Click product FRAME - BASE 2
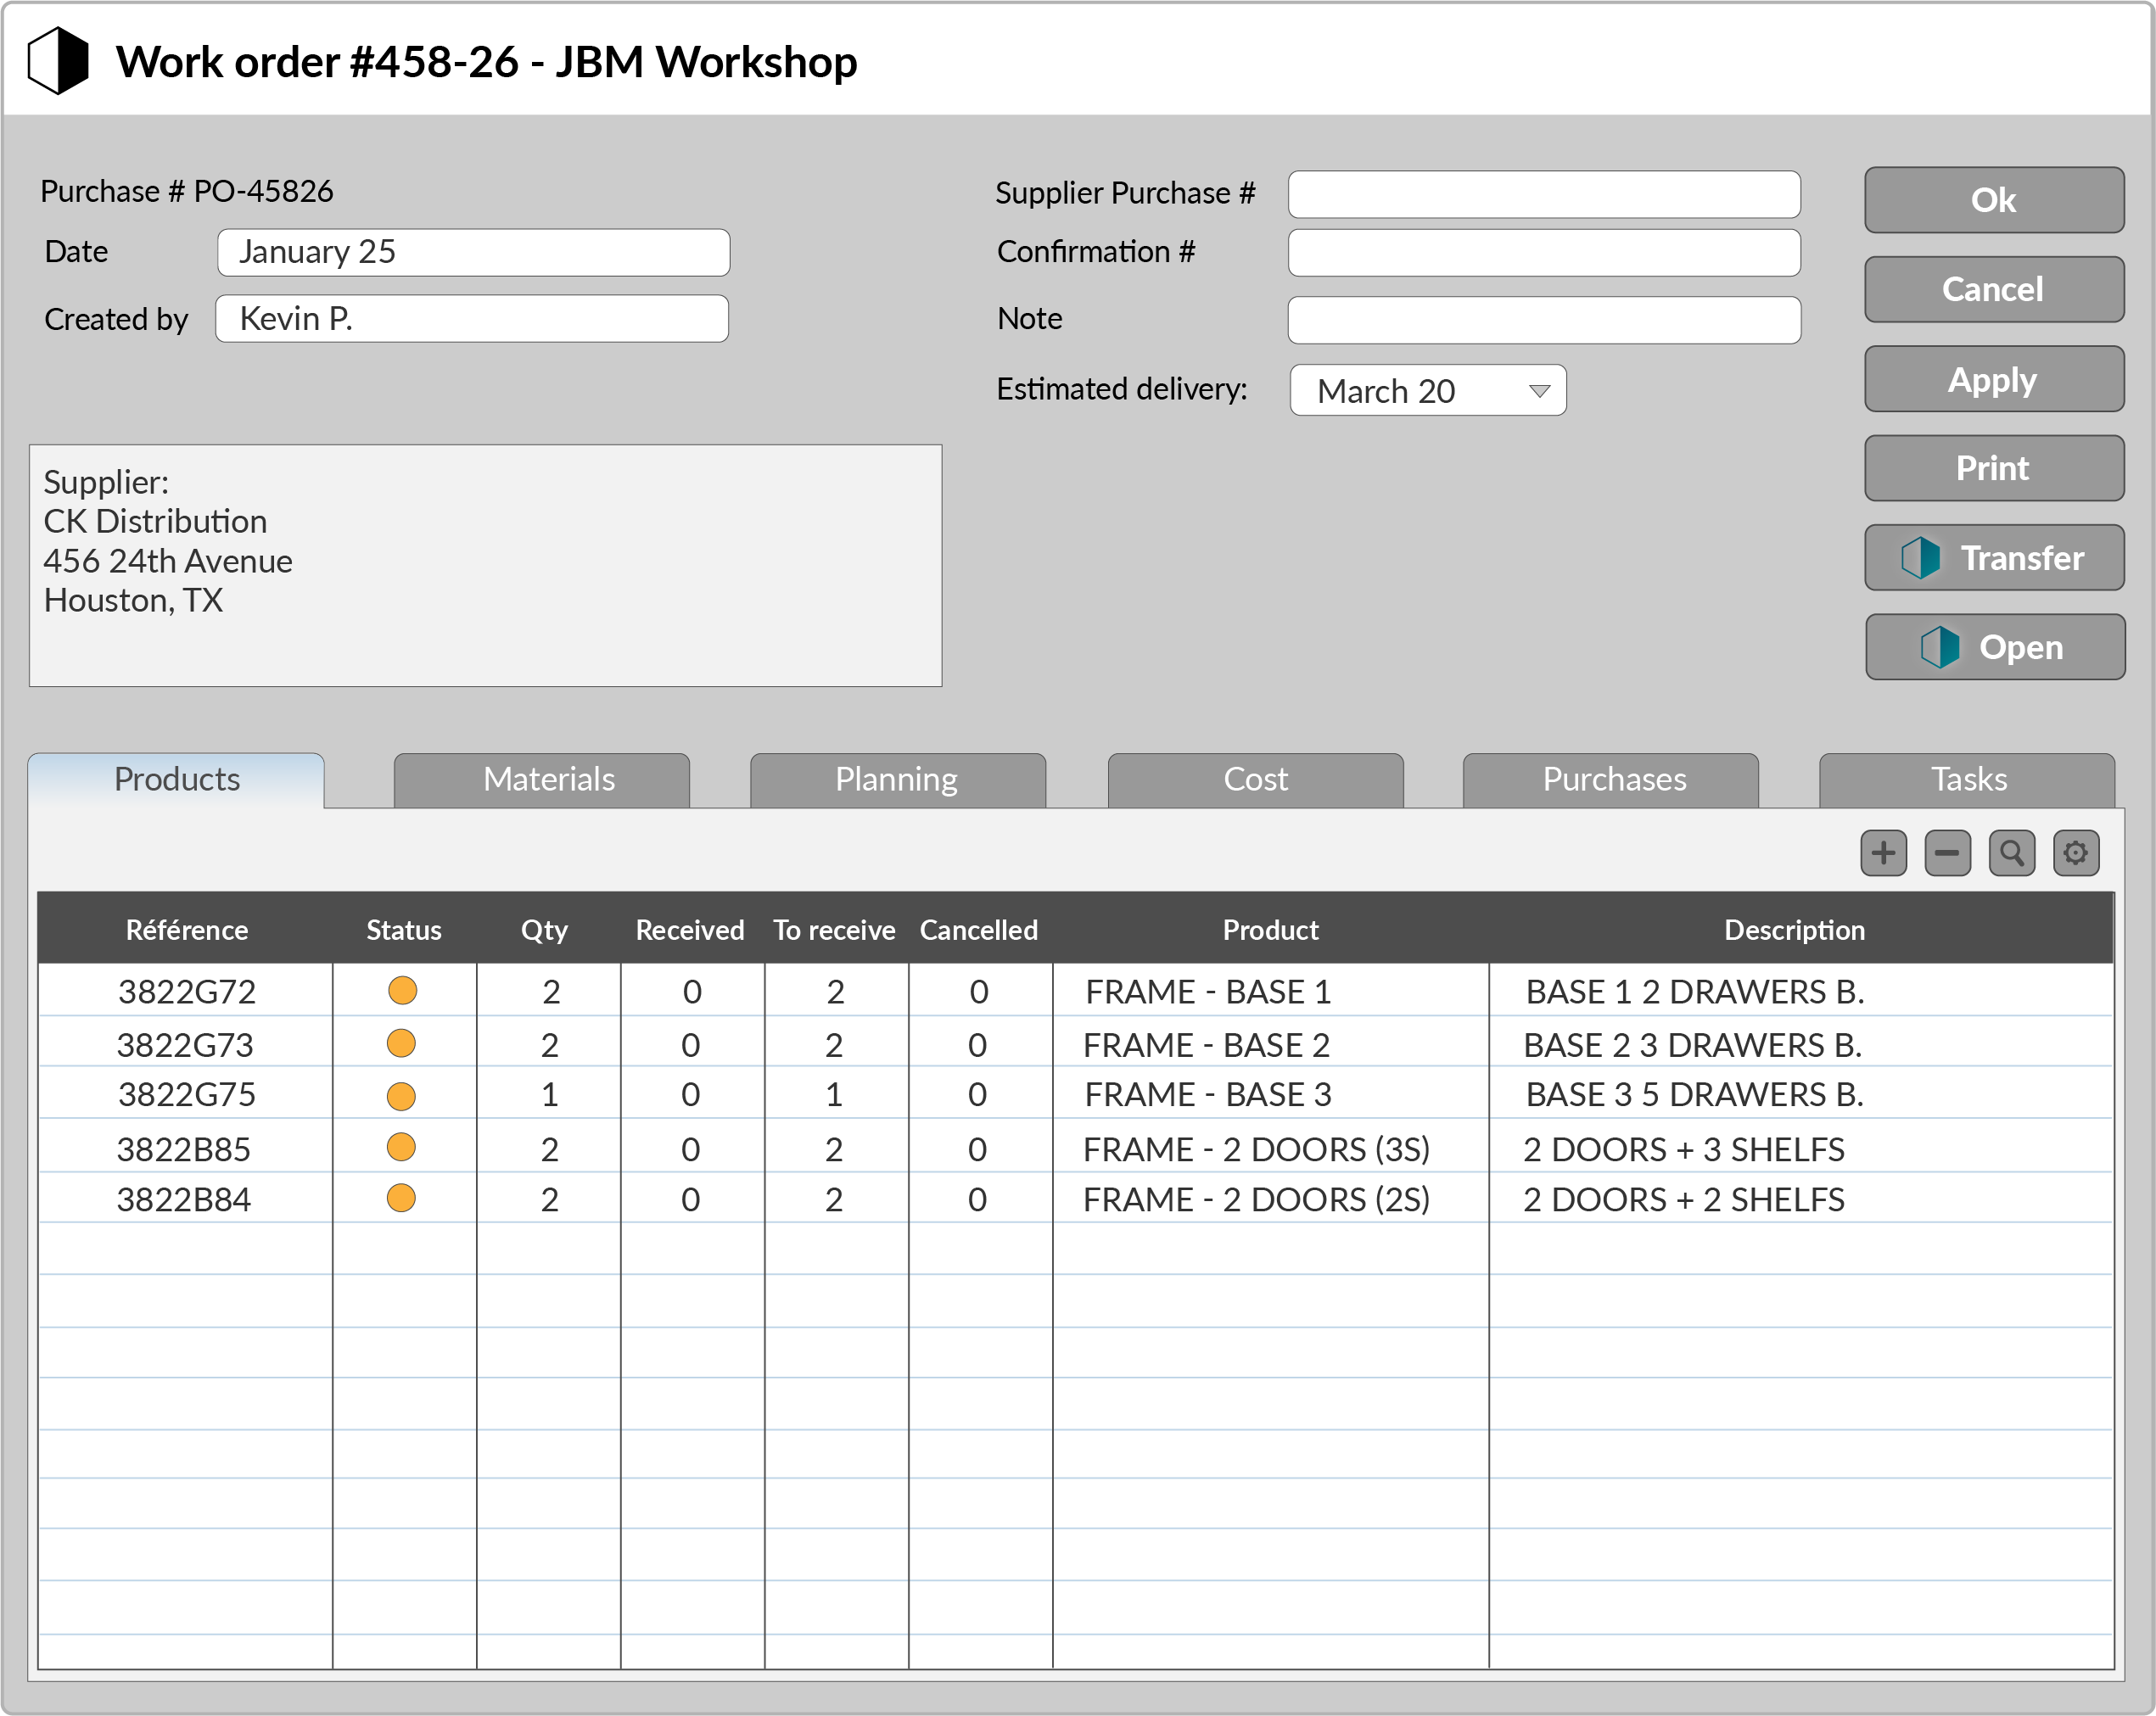Image resolution: width=2156 pixels, height=1716 pixels. tap(1207, 1045)
